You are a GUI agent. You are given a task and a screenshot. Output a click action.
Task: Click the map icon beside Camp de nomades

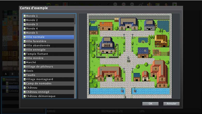point(25,84)
